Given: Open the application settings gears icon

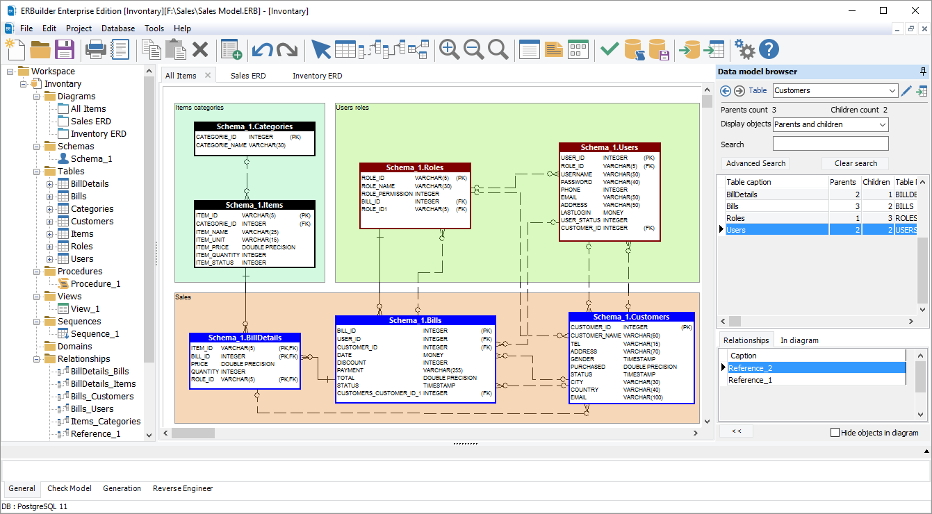Looking at the screenshot, I should coord(744,49).
